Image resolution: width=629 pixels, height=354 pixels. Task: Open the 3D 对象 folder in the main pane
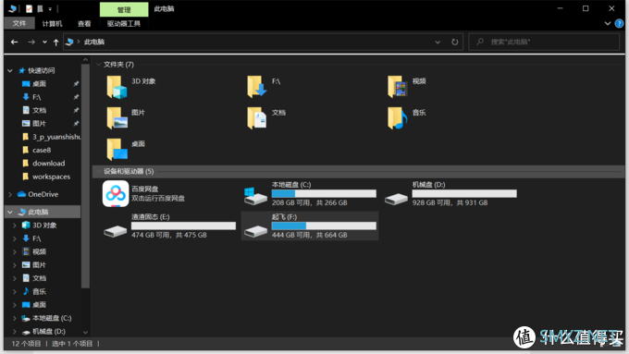click(130, 87)
